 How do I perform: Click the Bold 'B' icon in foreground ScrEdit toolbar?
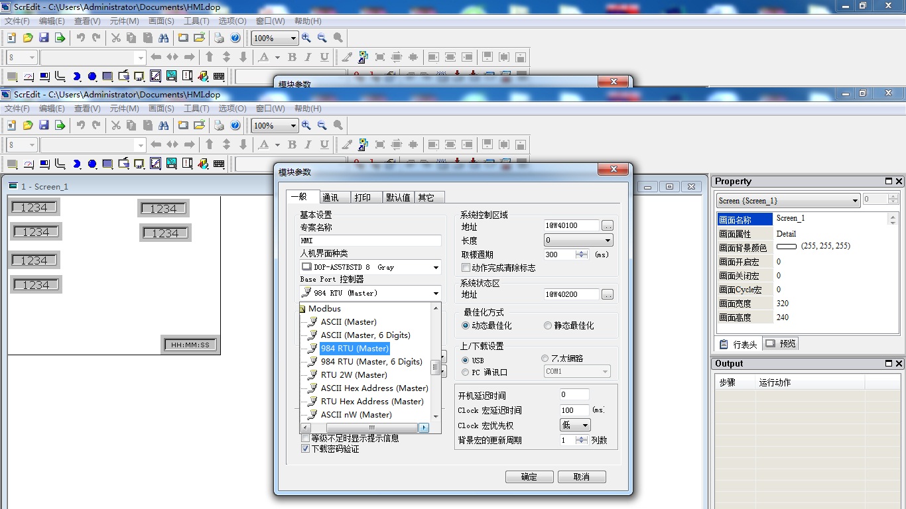(x=292, y=145)
